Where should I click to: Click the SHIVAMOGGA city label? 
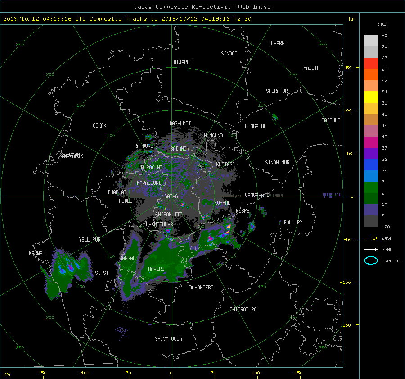168,338
